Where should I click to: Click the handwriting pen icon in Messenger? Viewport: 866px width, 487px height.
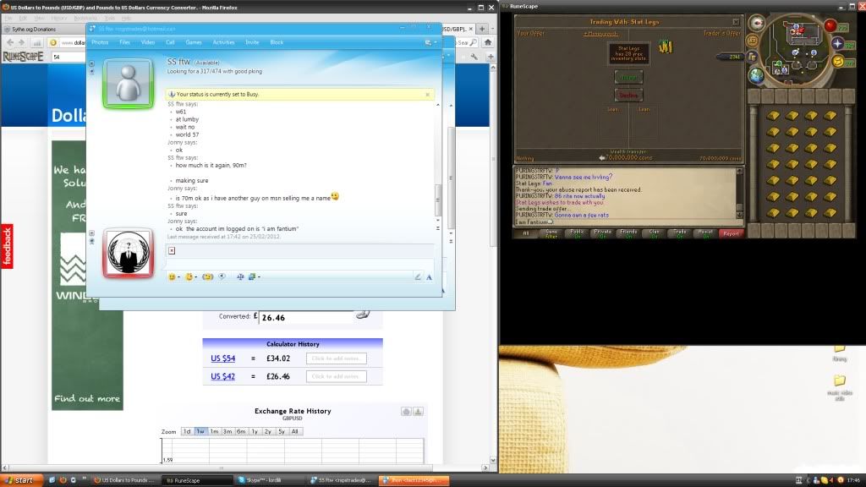(418, 277)
